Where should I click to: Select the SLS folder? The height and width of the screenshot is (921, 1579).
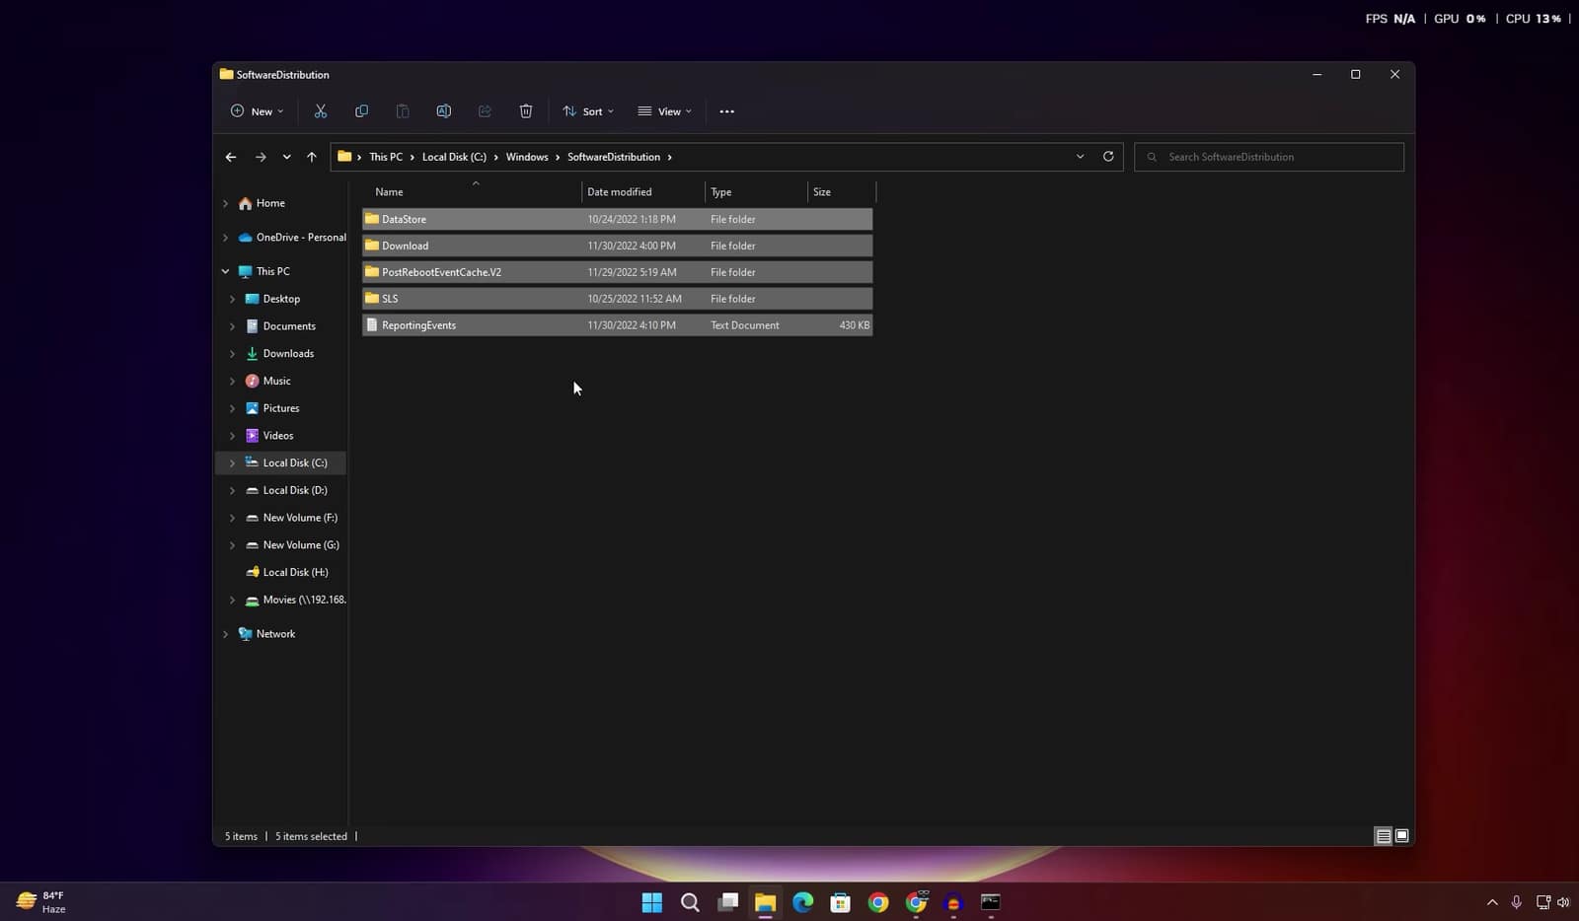(x=617, y=299)
